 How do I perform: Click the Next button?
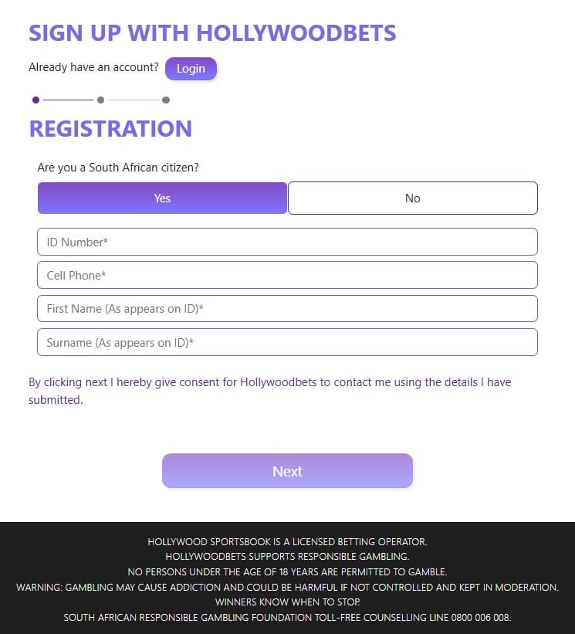coord(287,471)
